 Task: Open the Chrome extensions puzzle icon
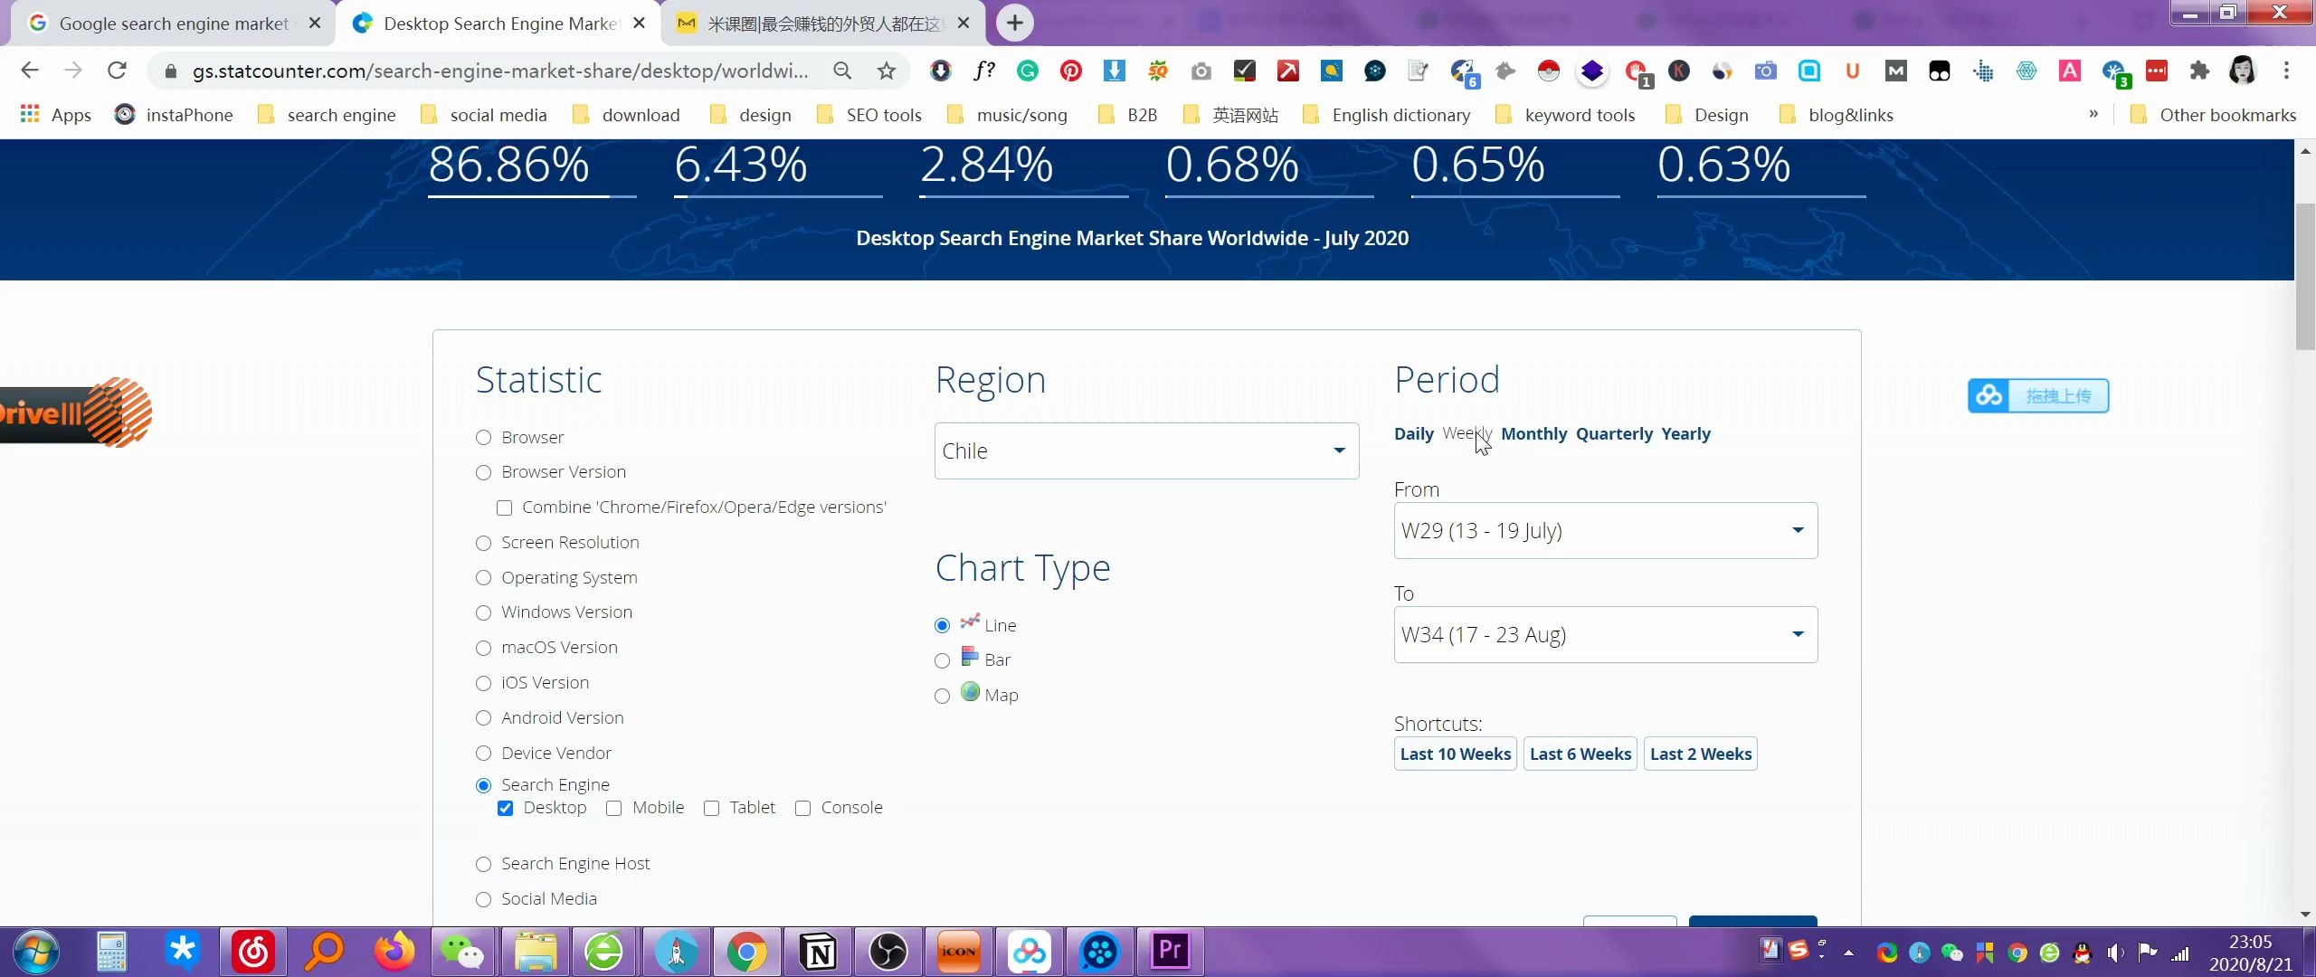tap(2199, 71)
